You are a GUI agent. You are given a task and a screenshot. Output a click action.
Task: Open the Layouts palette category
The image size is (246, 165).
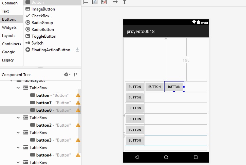point(8,36)
